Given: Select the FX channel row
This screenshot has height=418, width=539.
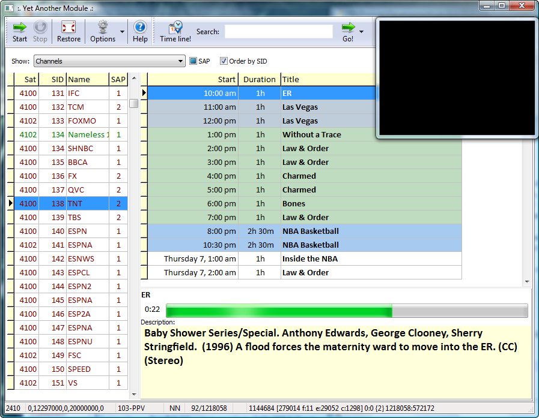Looking at the screenshot, I should [71, 176].
